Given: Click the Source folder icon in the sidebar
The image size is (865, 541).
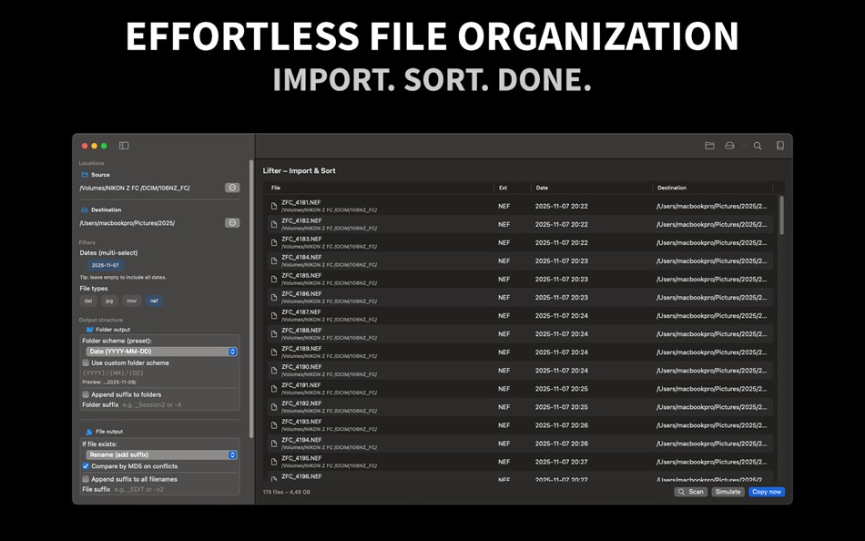Looking at the screenshot, I should [83, 174].
